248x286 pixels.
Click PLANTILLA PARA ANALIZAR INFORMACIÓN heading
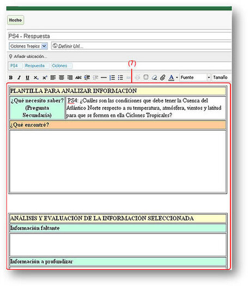[x=74, y=91]
